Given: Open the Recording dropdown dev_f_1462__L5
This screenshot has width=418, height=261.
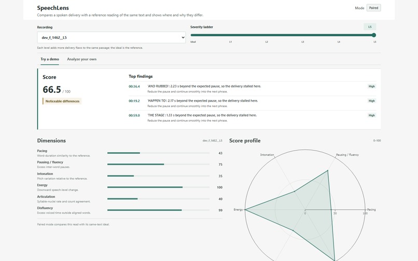Looking at the screenshot, I should click(112, 38).
